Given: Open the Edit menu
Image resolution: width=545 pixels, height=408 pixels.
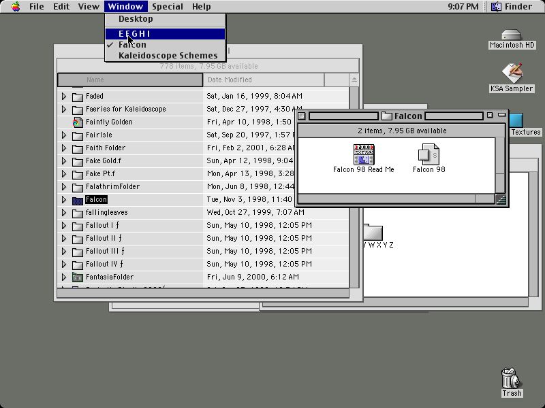Looking at the screenshot, I should pos(61,7).
